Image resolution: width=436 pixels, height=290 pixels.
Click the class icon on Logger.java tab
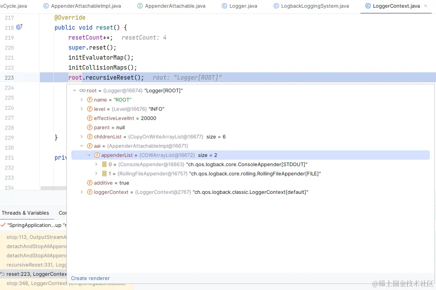225,6
